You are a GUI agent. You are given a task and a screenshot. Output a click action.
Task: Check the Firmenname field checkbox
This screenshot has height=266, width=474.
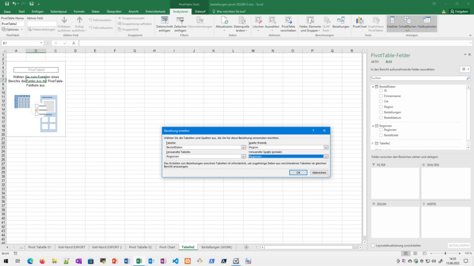click(x=381, y=96)
